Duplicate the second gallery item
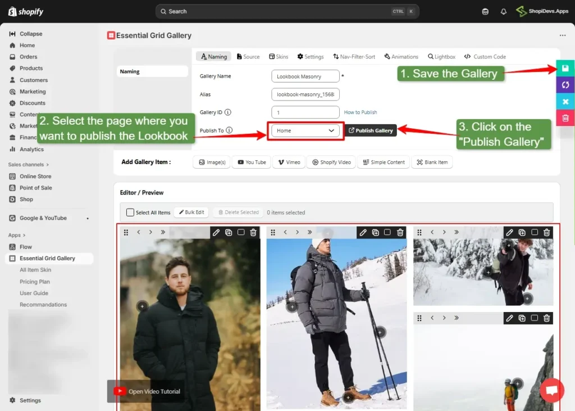 pyautogui.click(x=375, y=232)
